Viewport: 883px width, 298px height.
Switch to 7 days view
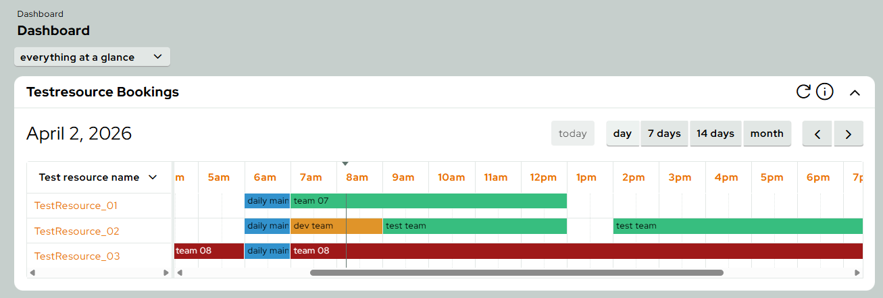tap(664, 133)
